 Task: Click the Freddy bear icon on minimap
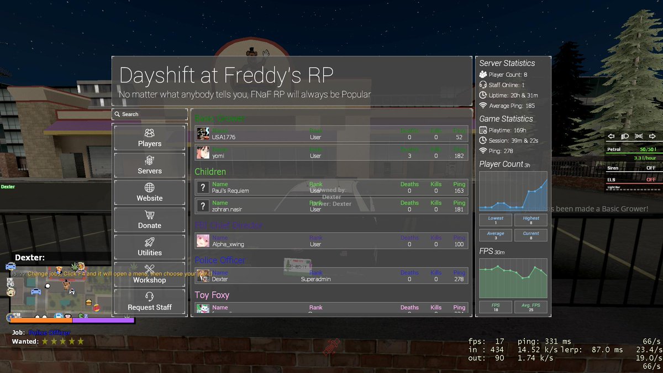(x=65, y=285)
